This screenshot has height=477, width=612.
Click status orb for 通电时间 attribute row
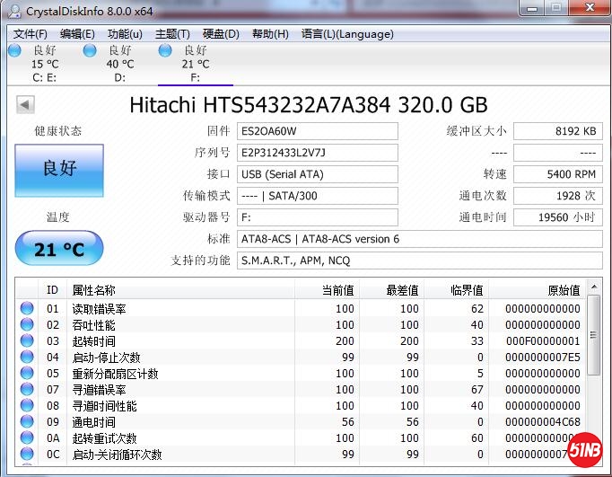pyautogui.click(x=27, y=422)
